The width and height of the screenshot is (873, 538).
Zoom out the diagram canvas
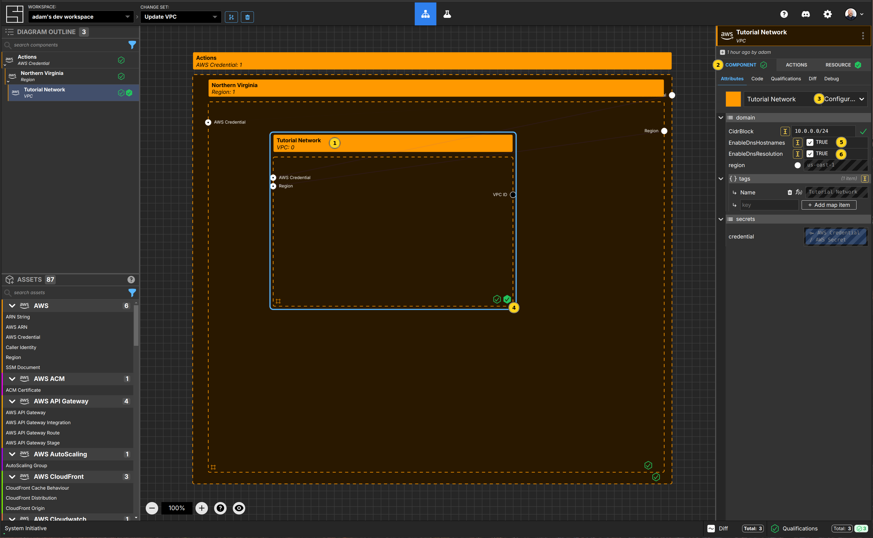(x=152, y=508)
